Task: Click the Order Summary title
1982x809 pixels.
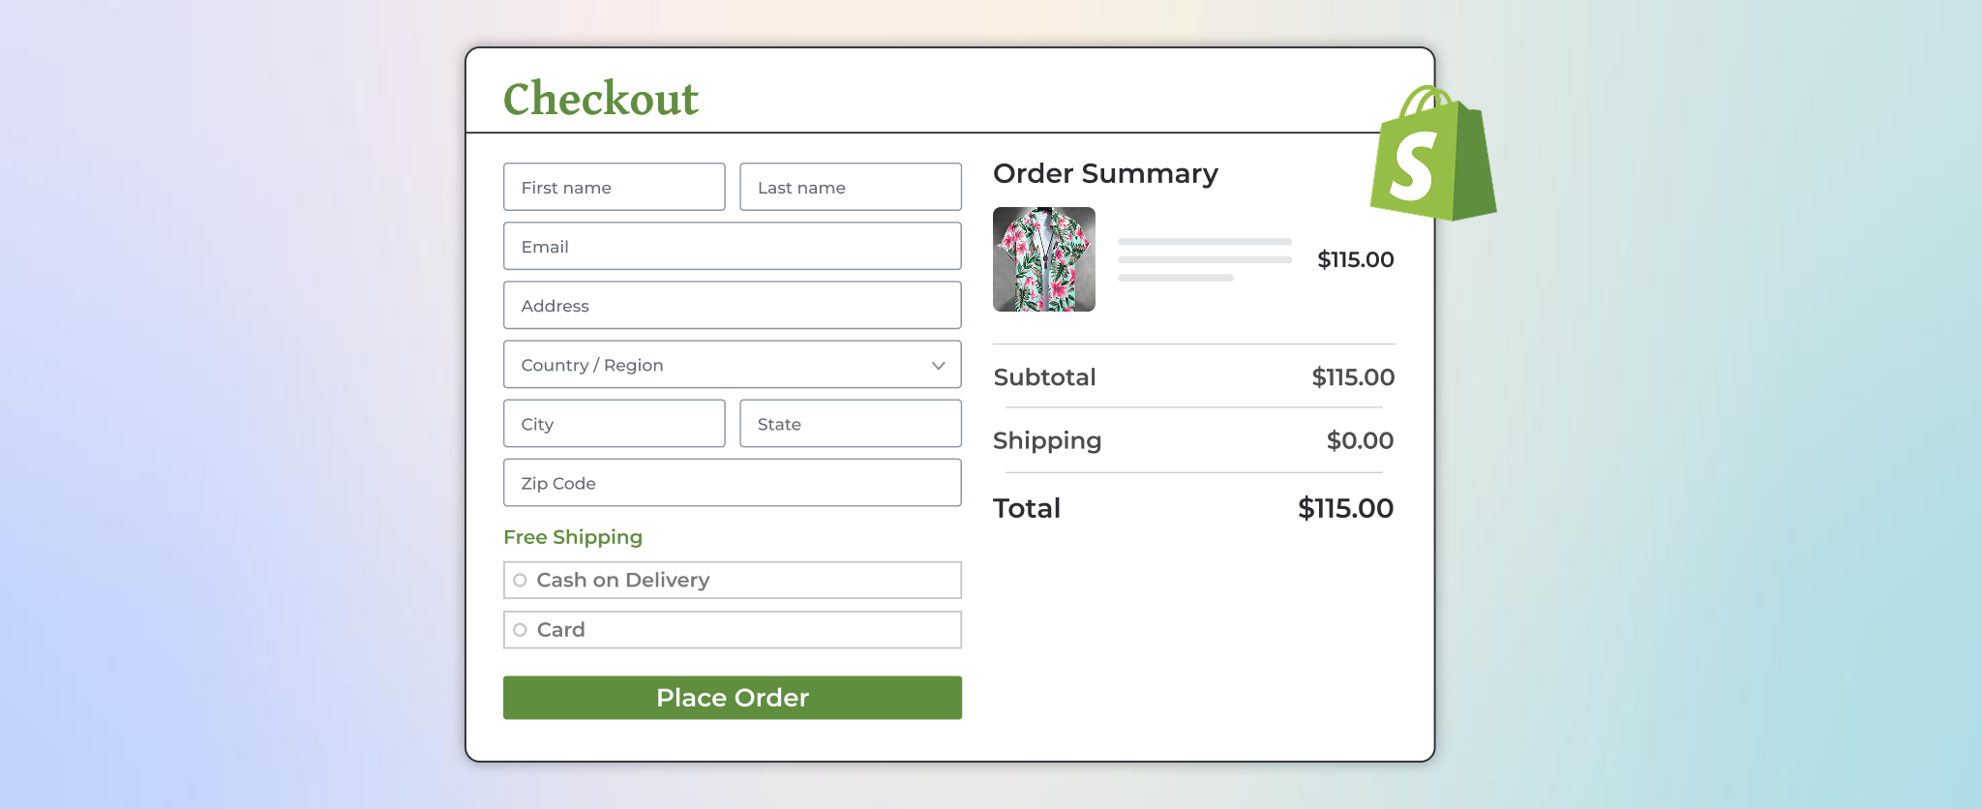Action: click(x=1105, y=174)
